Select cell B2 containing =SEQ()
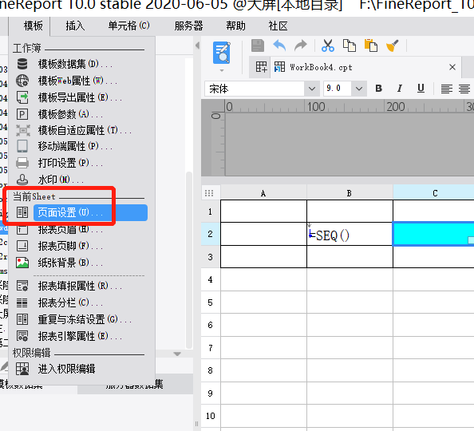The height and width of the screenshot is (431, 474). click(x=350, y=234)
